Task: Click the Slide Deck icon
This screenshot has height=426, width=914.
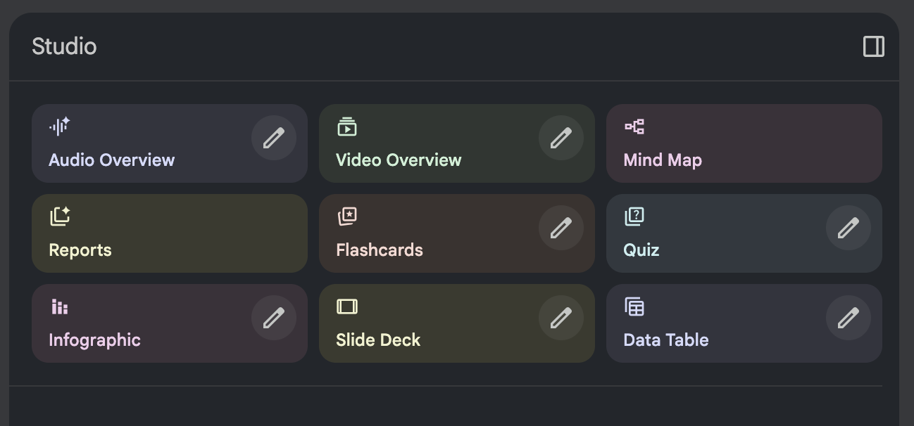Action: 347,306
